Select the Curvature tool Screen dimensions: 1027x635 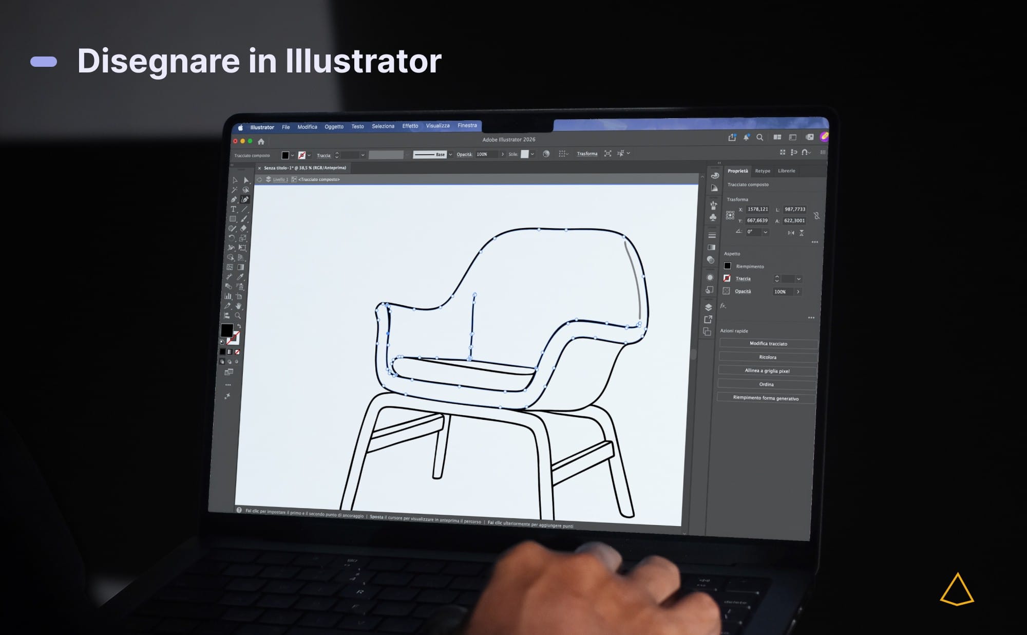coord(245,199)
